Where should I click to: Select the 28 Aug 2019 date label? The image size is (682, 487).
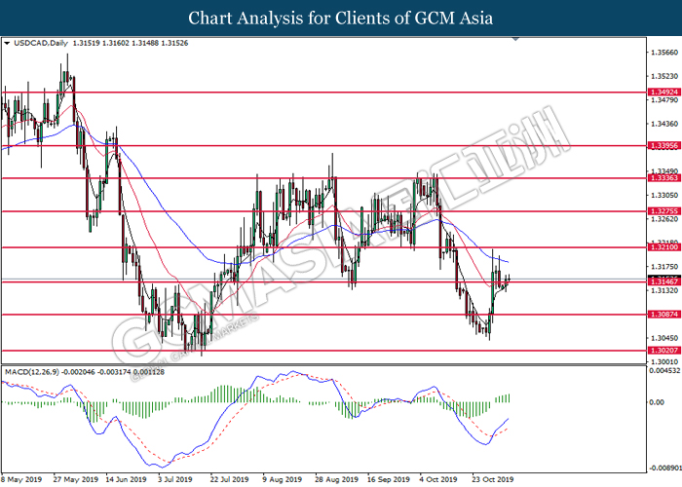click(334, 479)
